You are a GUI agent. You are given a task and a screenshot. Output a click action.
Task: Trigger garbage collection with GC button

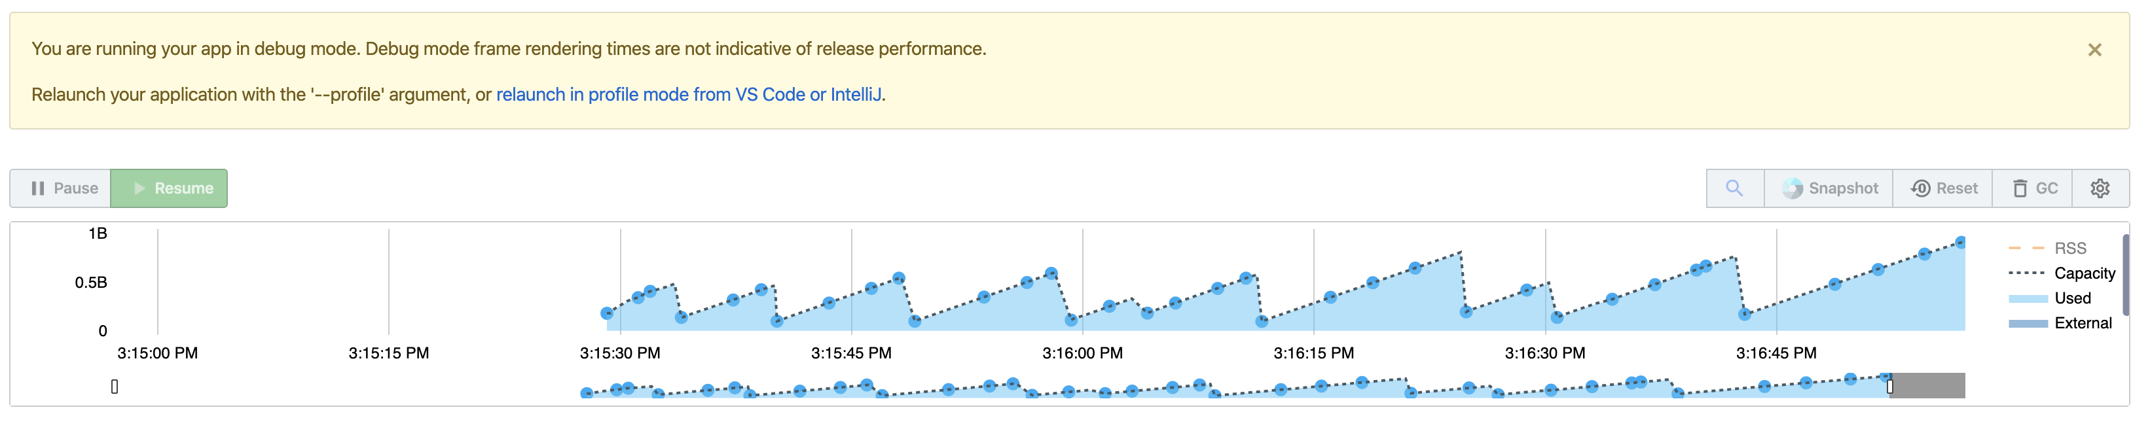tap(2033, 188)
